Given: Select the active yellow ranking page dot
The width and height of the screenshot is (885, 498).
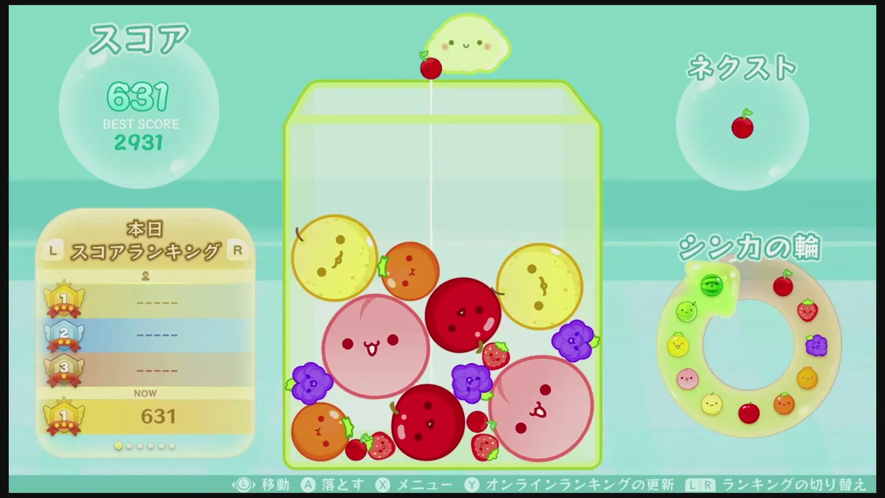Looking at the screenshot, I should pos(119,446).
